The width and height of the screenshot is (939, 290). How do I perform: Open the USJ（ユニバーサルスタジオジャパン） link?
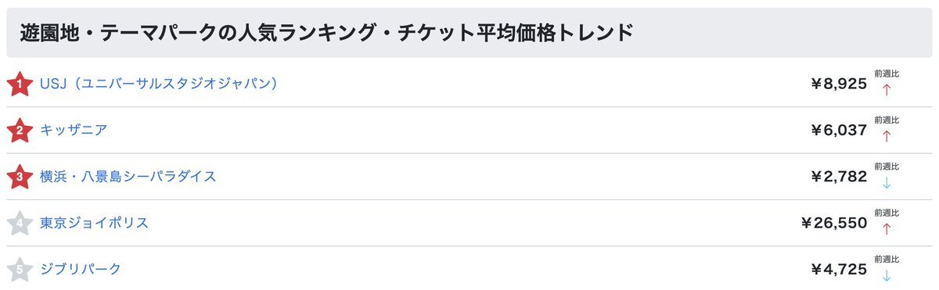point(160,84)
